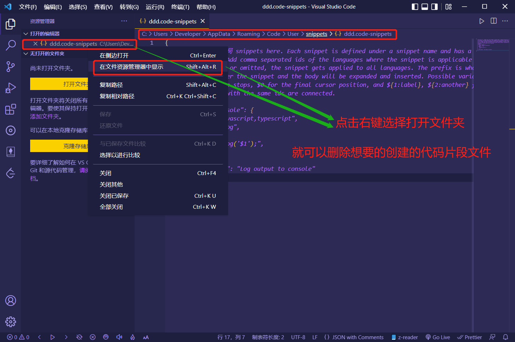The image size is (515, 342).
Task: Click the play triangle in status bar
Action: 52,337
